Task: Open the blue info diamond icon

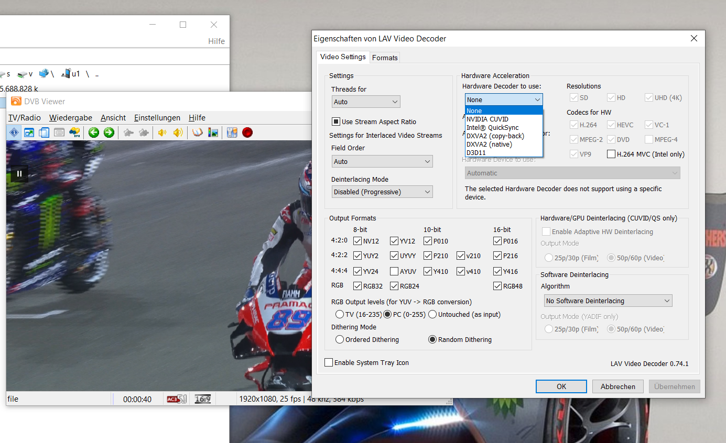Action: [14, 132]
